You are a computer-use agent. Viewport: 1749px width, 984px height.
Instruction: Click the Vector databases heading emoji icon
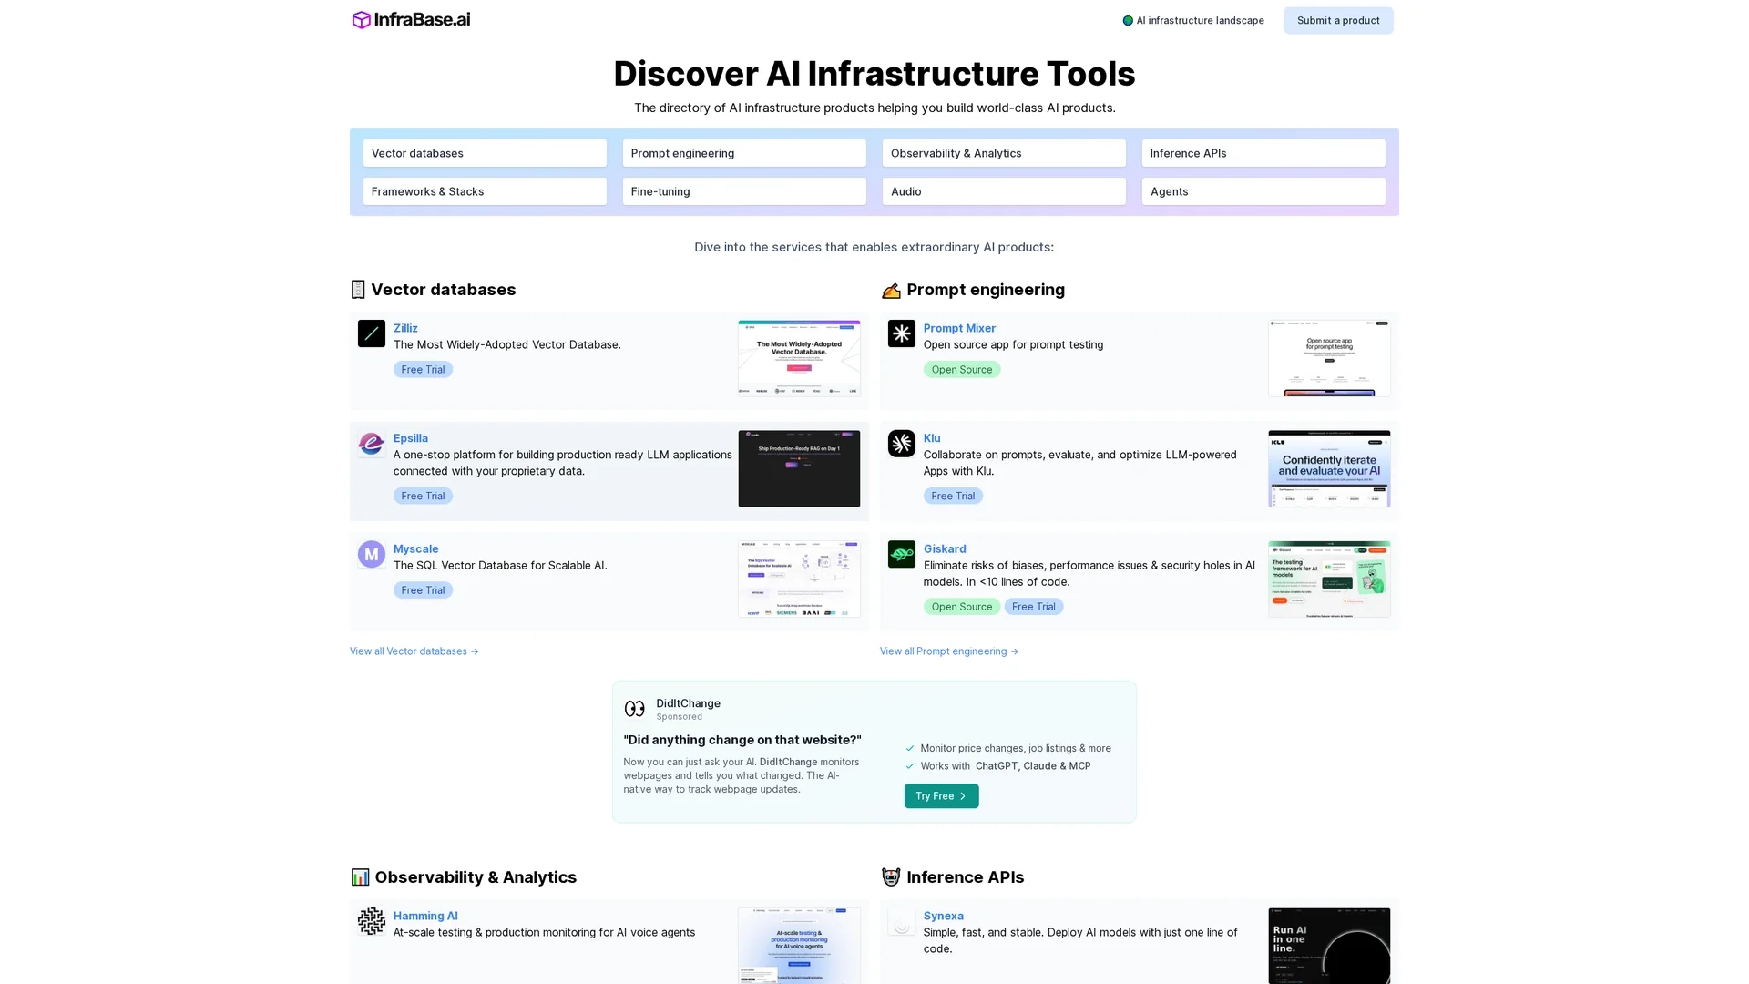tap(358, 290)
